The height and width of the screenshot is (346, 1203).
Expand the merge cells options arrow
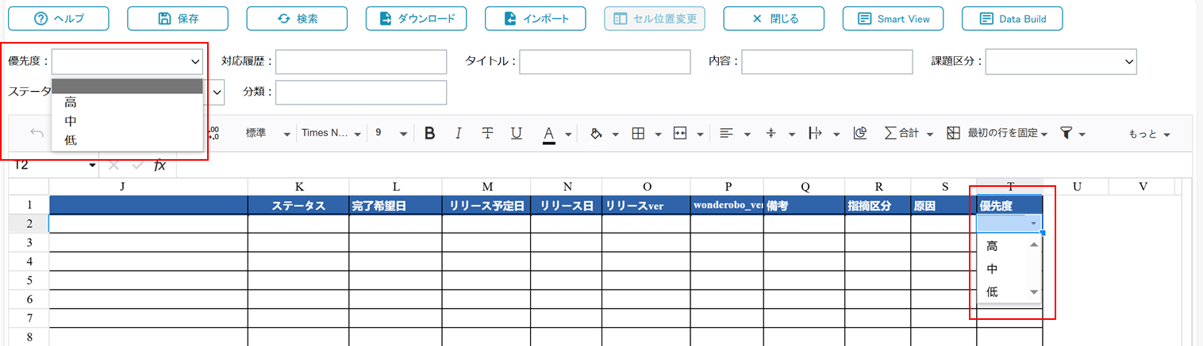pos(699,135)
